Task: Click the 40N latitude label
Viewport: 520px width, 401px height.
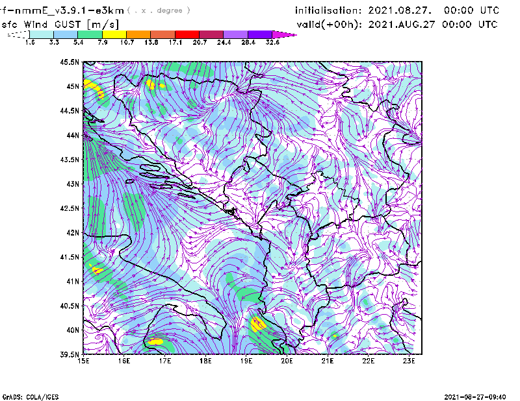Action: pyautogui.click(x=73, y=330)
